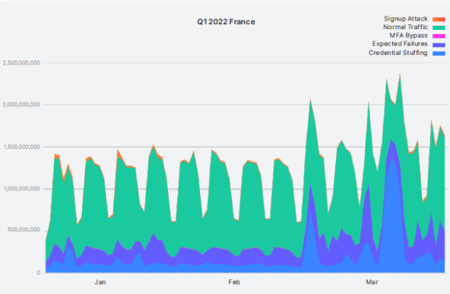Hide the Credential Stuffing series via legend text
The height and width of the screenshot is (294, 450).
[398, 53]
